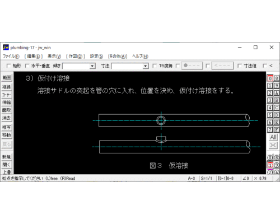The height and width of the screenshot is (224, 280).
Task: Select the 伸縮 (extend/trim) tool
Action: point(7,102)
